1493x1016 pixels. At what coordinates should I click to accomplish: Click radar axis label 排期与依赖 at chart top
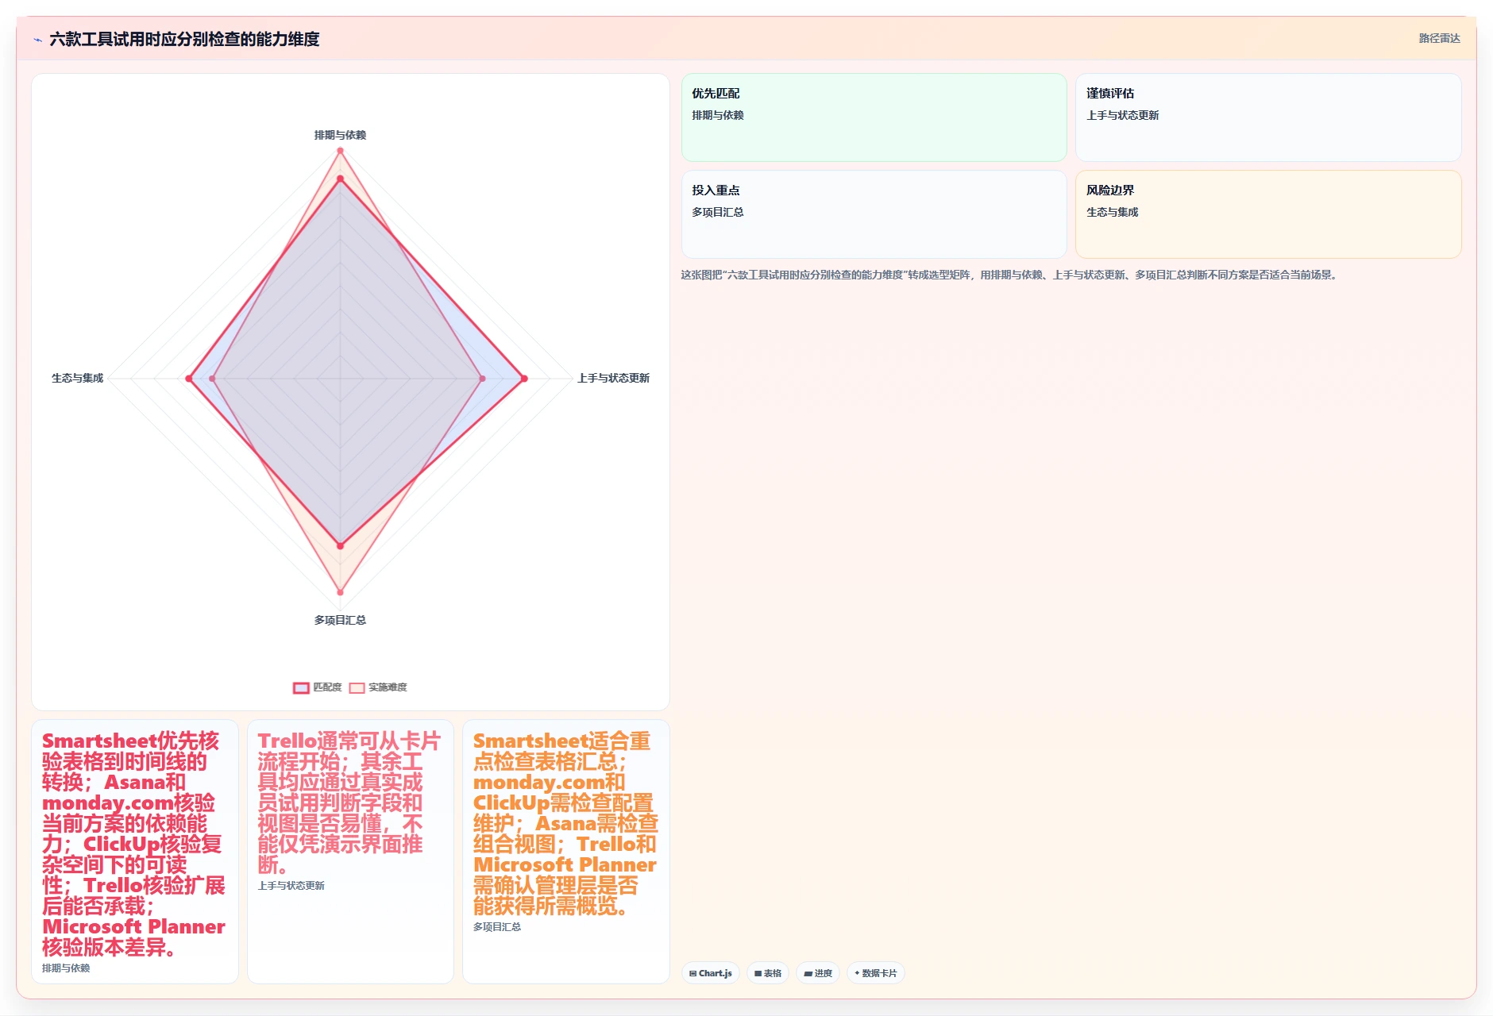click(x=340, y=135)
